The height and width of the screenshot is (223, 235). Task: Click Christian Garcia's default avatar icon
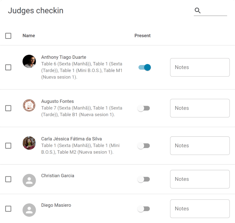[x=29, y=180]
